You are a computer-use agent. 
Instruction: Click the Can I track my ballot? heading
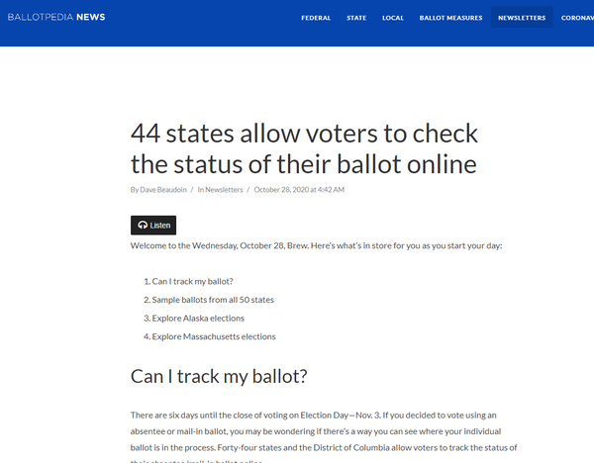pyautogui.click(x=219, y=376)
